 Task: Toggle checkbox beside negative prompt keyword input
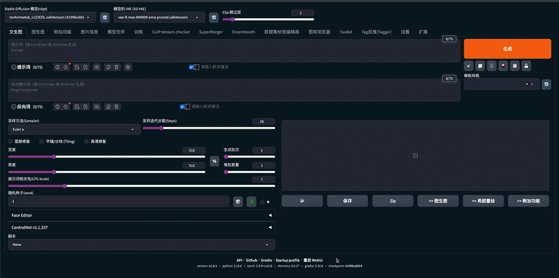182,107
